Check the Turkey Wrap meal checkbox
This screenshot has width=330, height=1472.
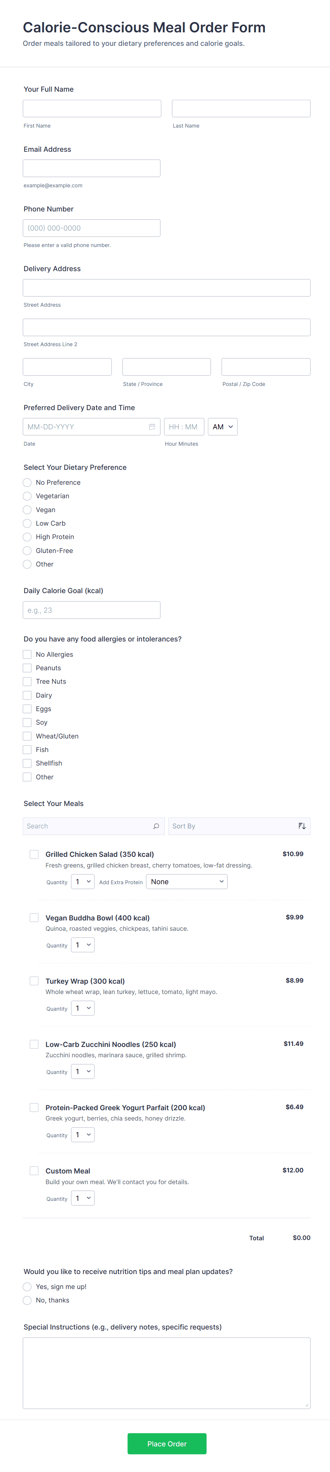pos(34,981)
